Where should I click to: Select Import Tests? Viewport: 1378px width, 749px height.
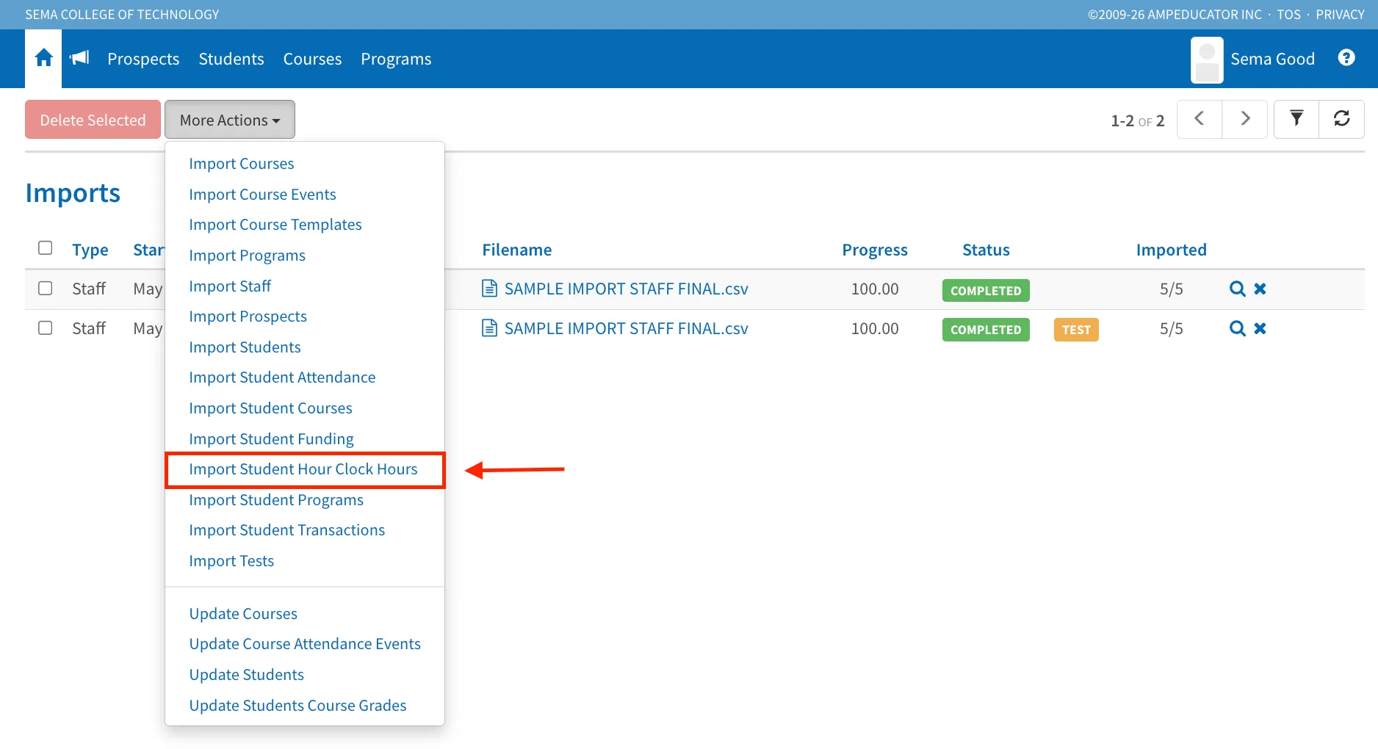tap(231, 561)
